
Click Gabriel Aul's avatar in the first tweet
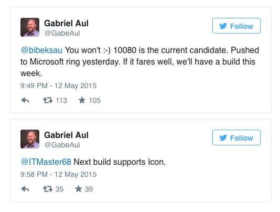30,27
